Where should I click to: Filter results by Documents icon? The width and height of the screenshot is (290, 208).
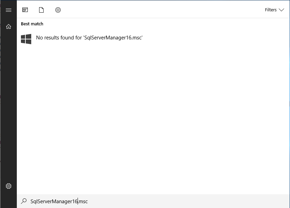point(42,10)
